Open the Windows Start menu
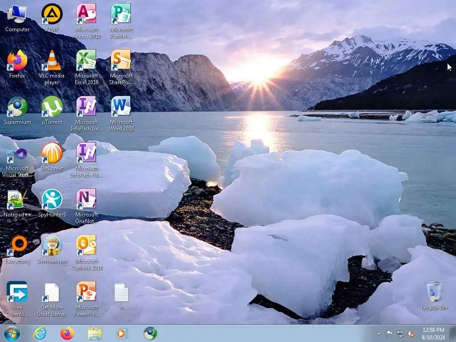This screenshot has width=456, height=342. coord(12,333)
